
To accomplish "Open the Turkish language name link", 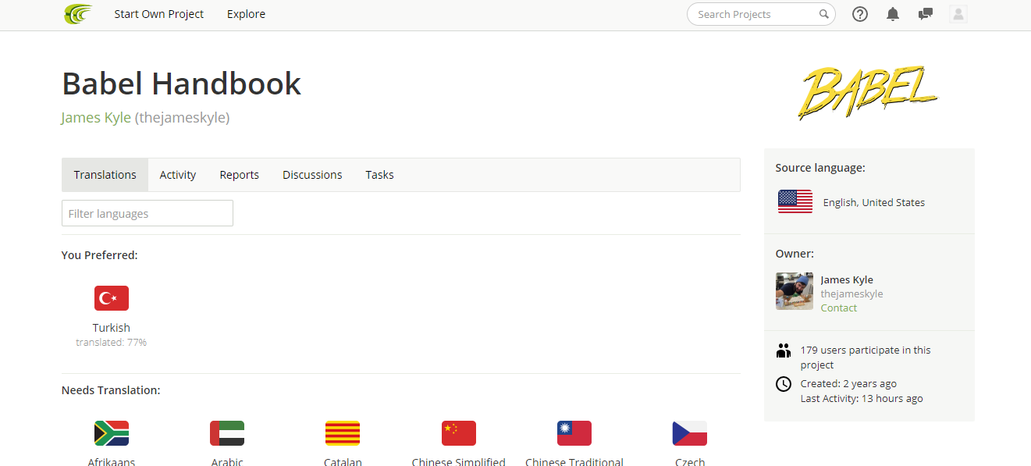I will tap(112, 328).
